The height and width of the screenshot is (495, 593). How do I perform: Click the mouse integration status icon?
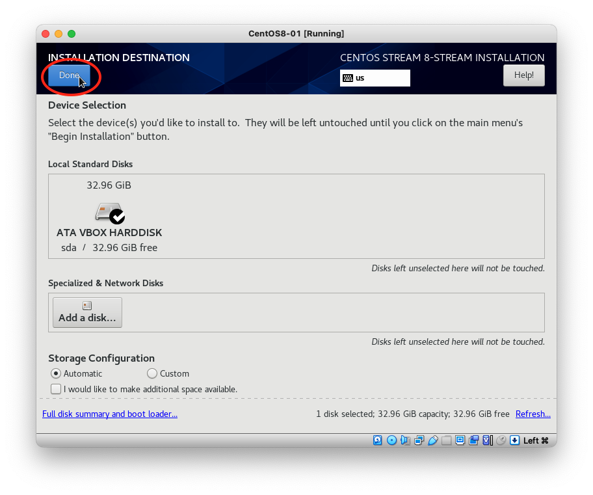click(501, 440)
